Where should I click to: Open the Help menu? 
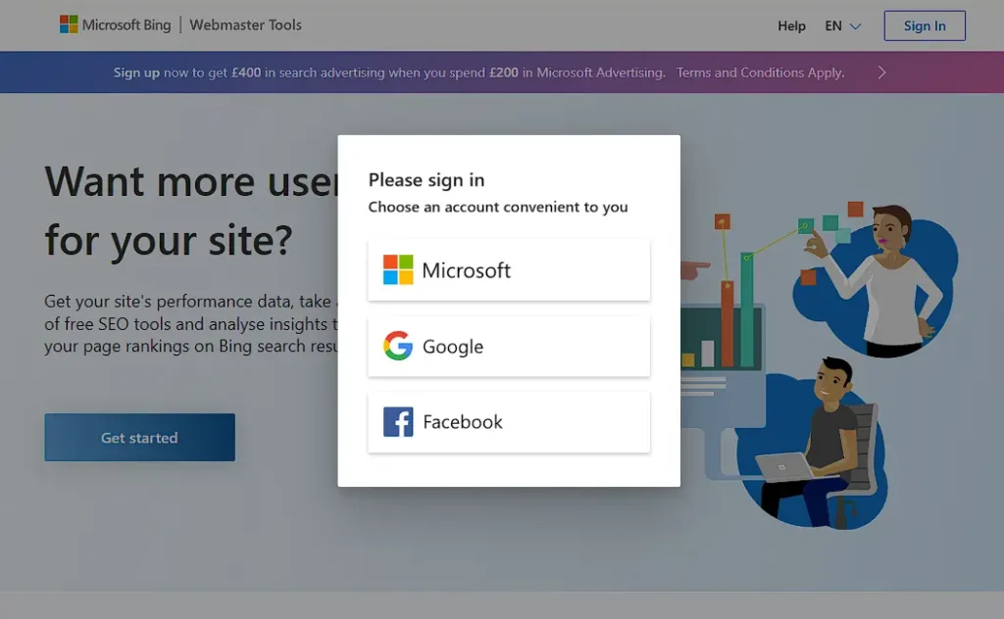pos(791,26)
